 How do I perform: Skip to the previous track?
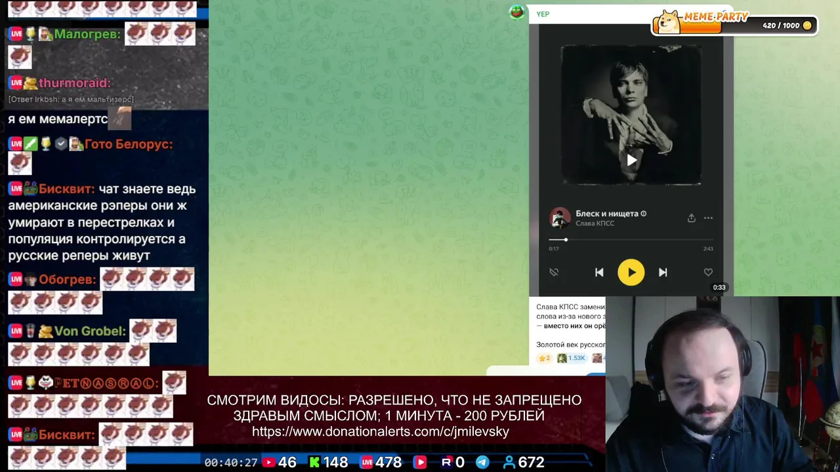point(599,273)
